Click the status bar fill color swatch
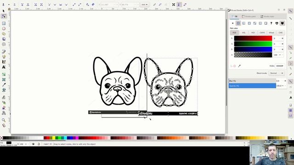 pos(9,143)
